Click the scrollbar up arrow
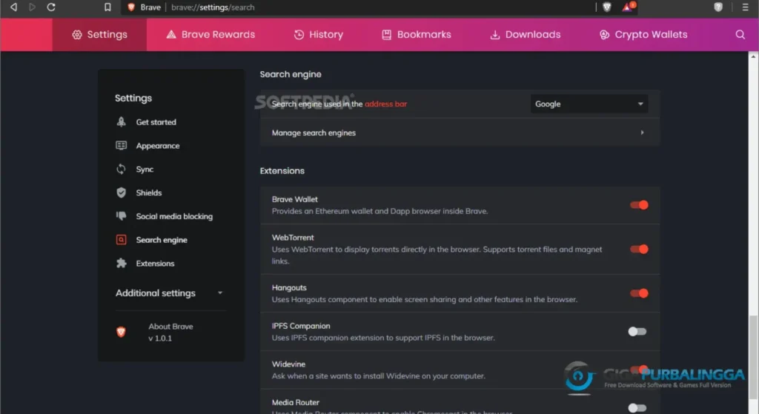This screenshot has width=759, height=414. [x=753, y=56]
